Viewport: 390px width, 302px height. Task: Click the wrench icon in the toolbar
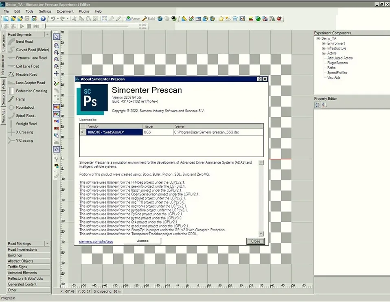tap(112, 19)
